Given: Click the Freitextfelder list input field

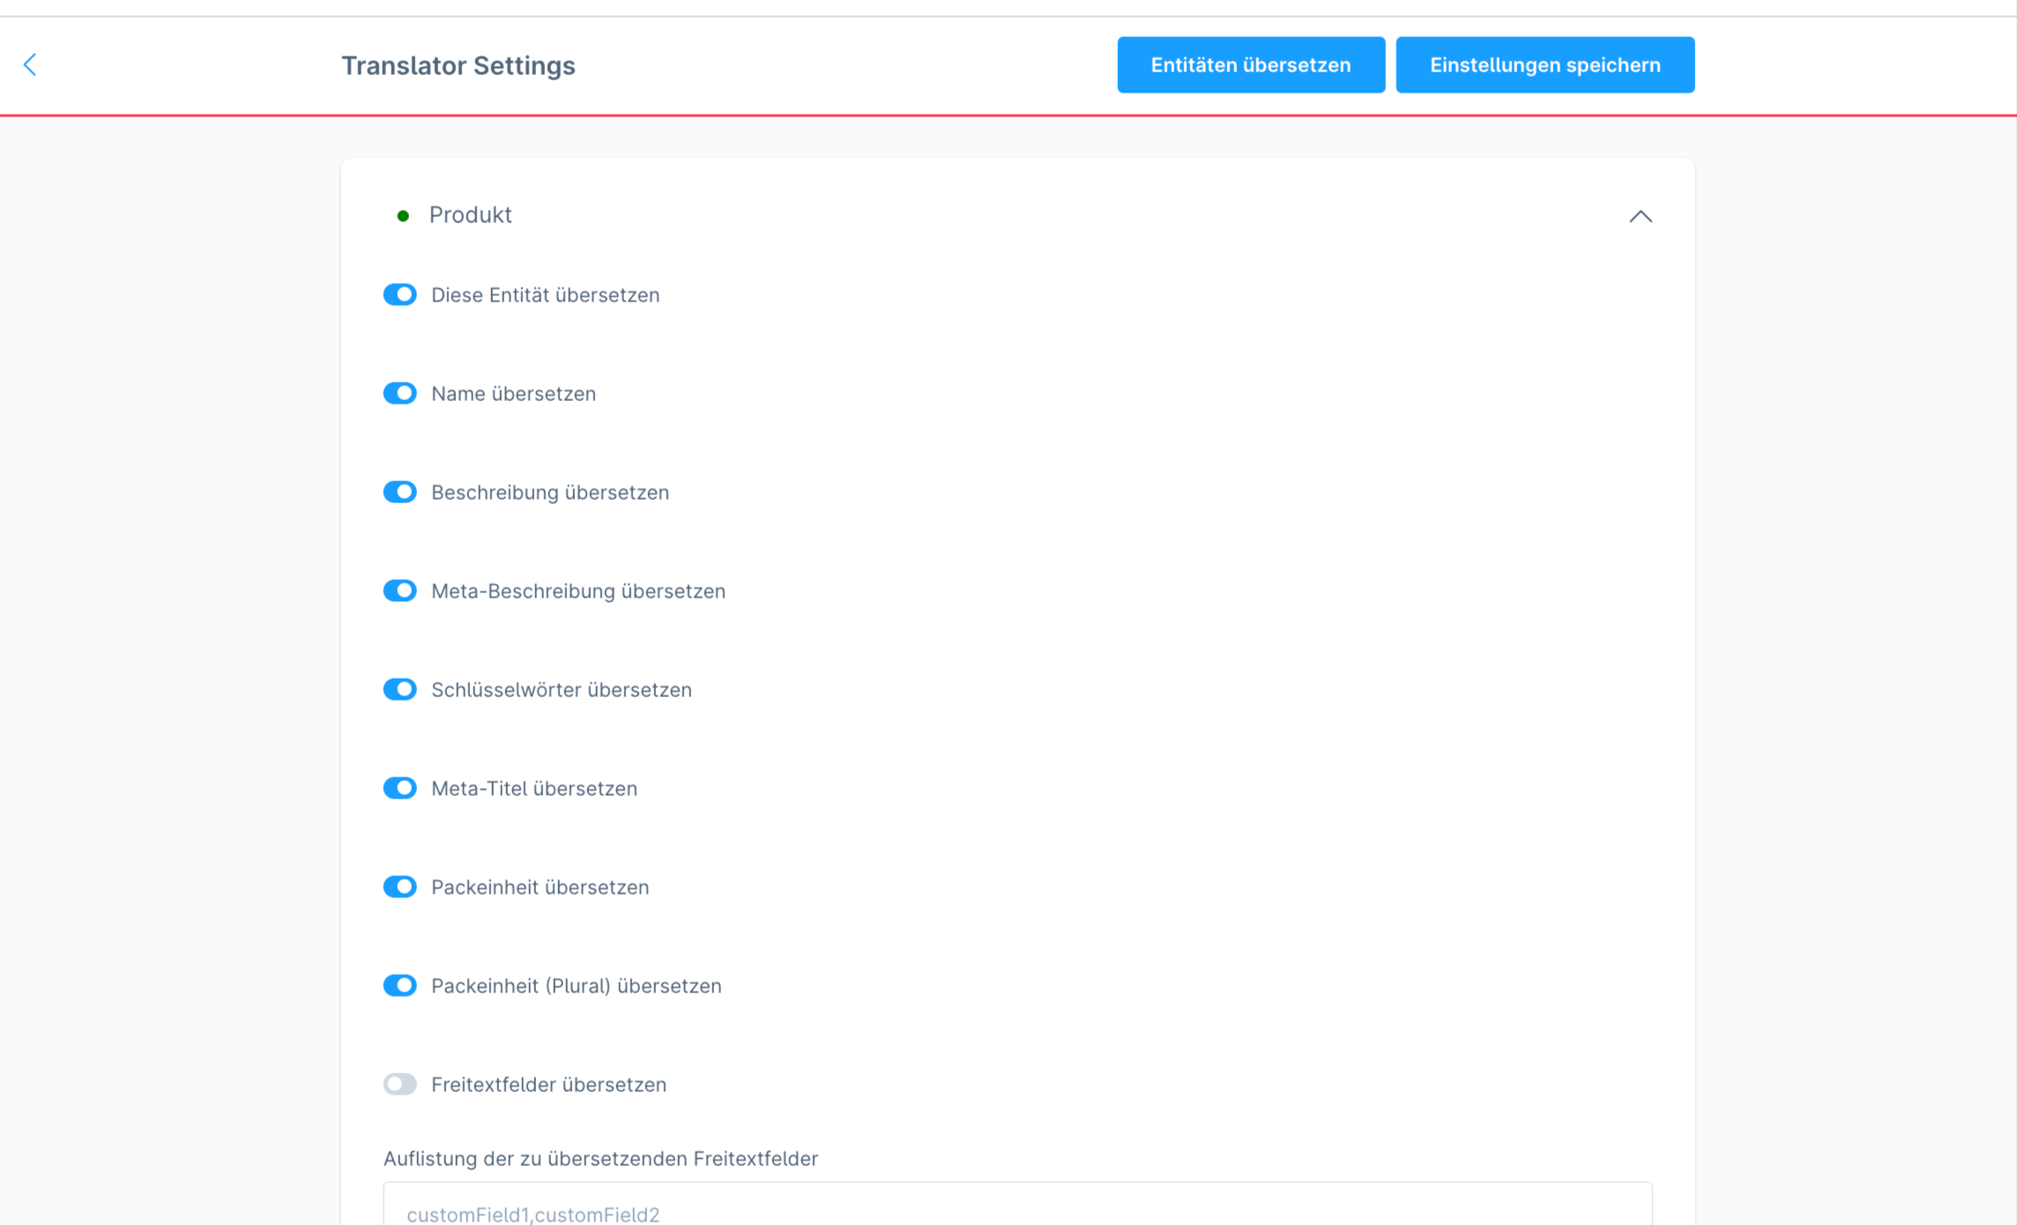Looking at the screenshot, I should click(x=1017, y=1211).
